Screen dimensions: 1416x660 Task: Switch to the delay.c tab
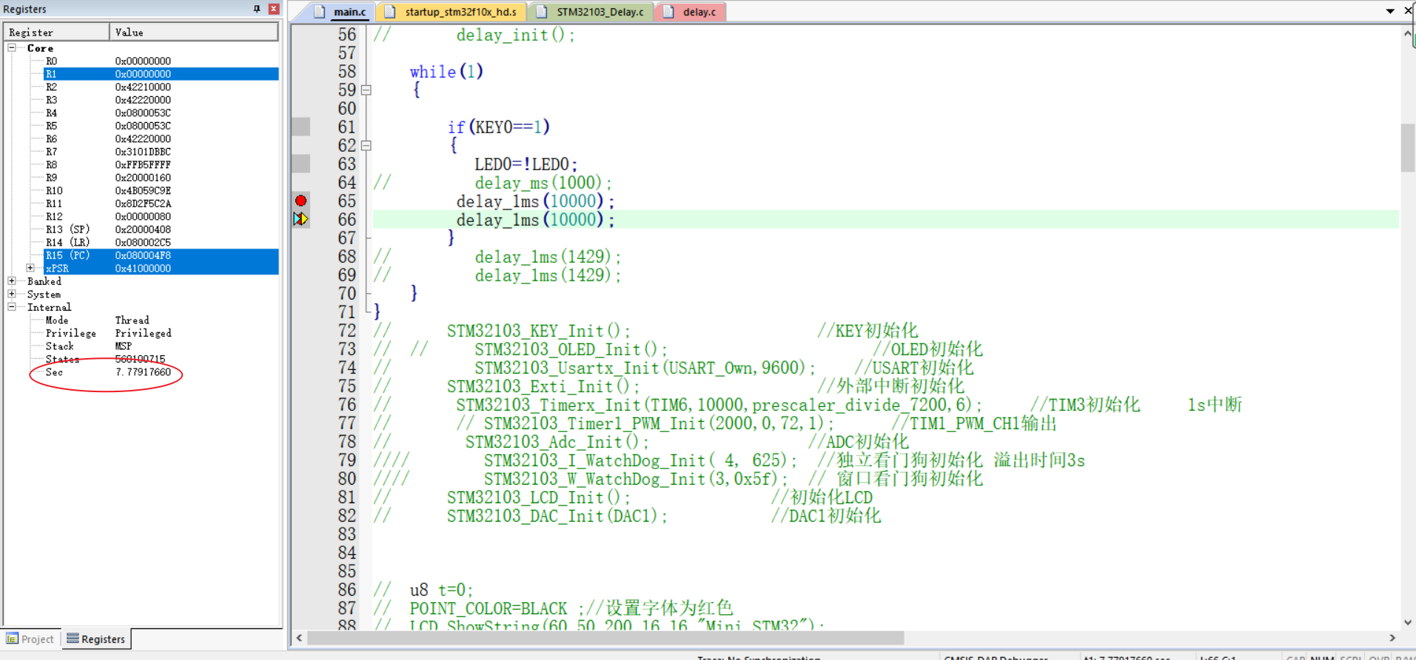point(691,12)
